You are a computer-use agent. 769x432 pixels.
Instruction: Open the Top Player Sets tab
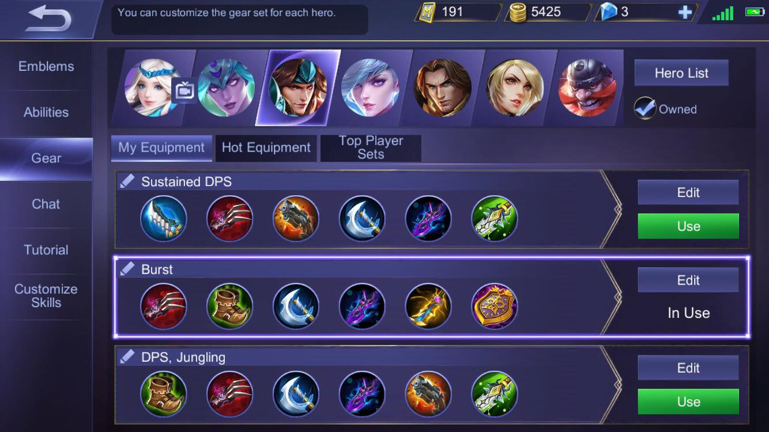pos(371,148)
